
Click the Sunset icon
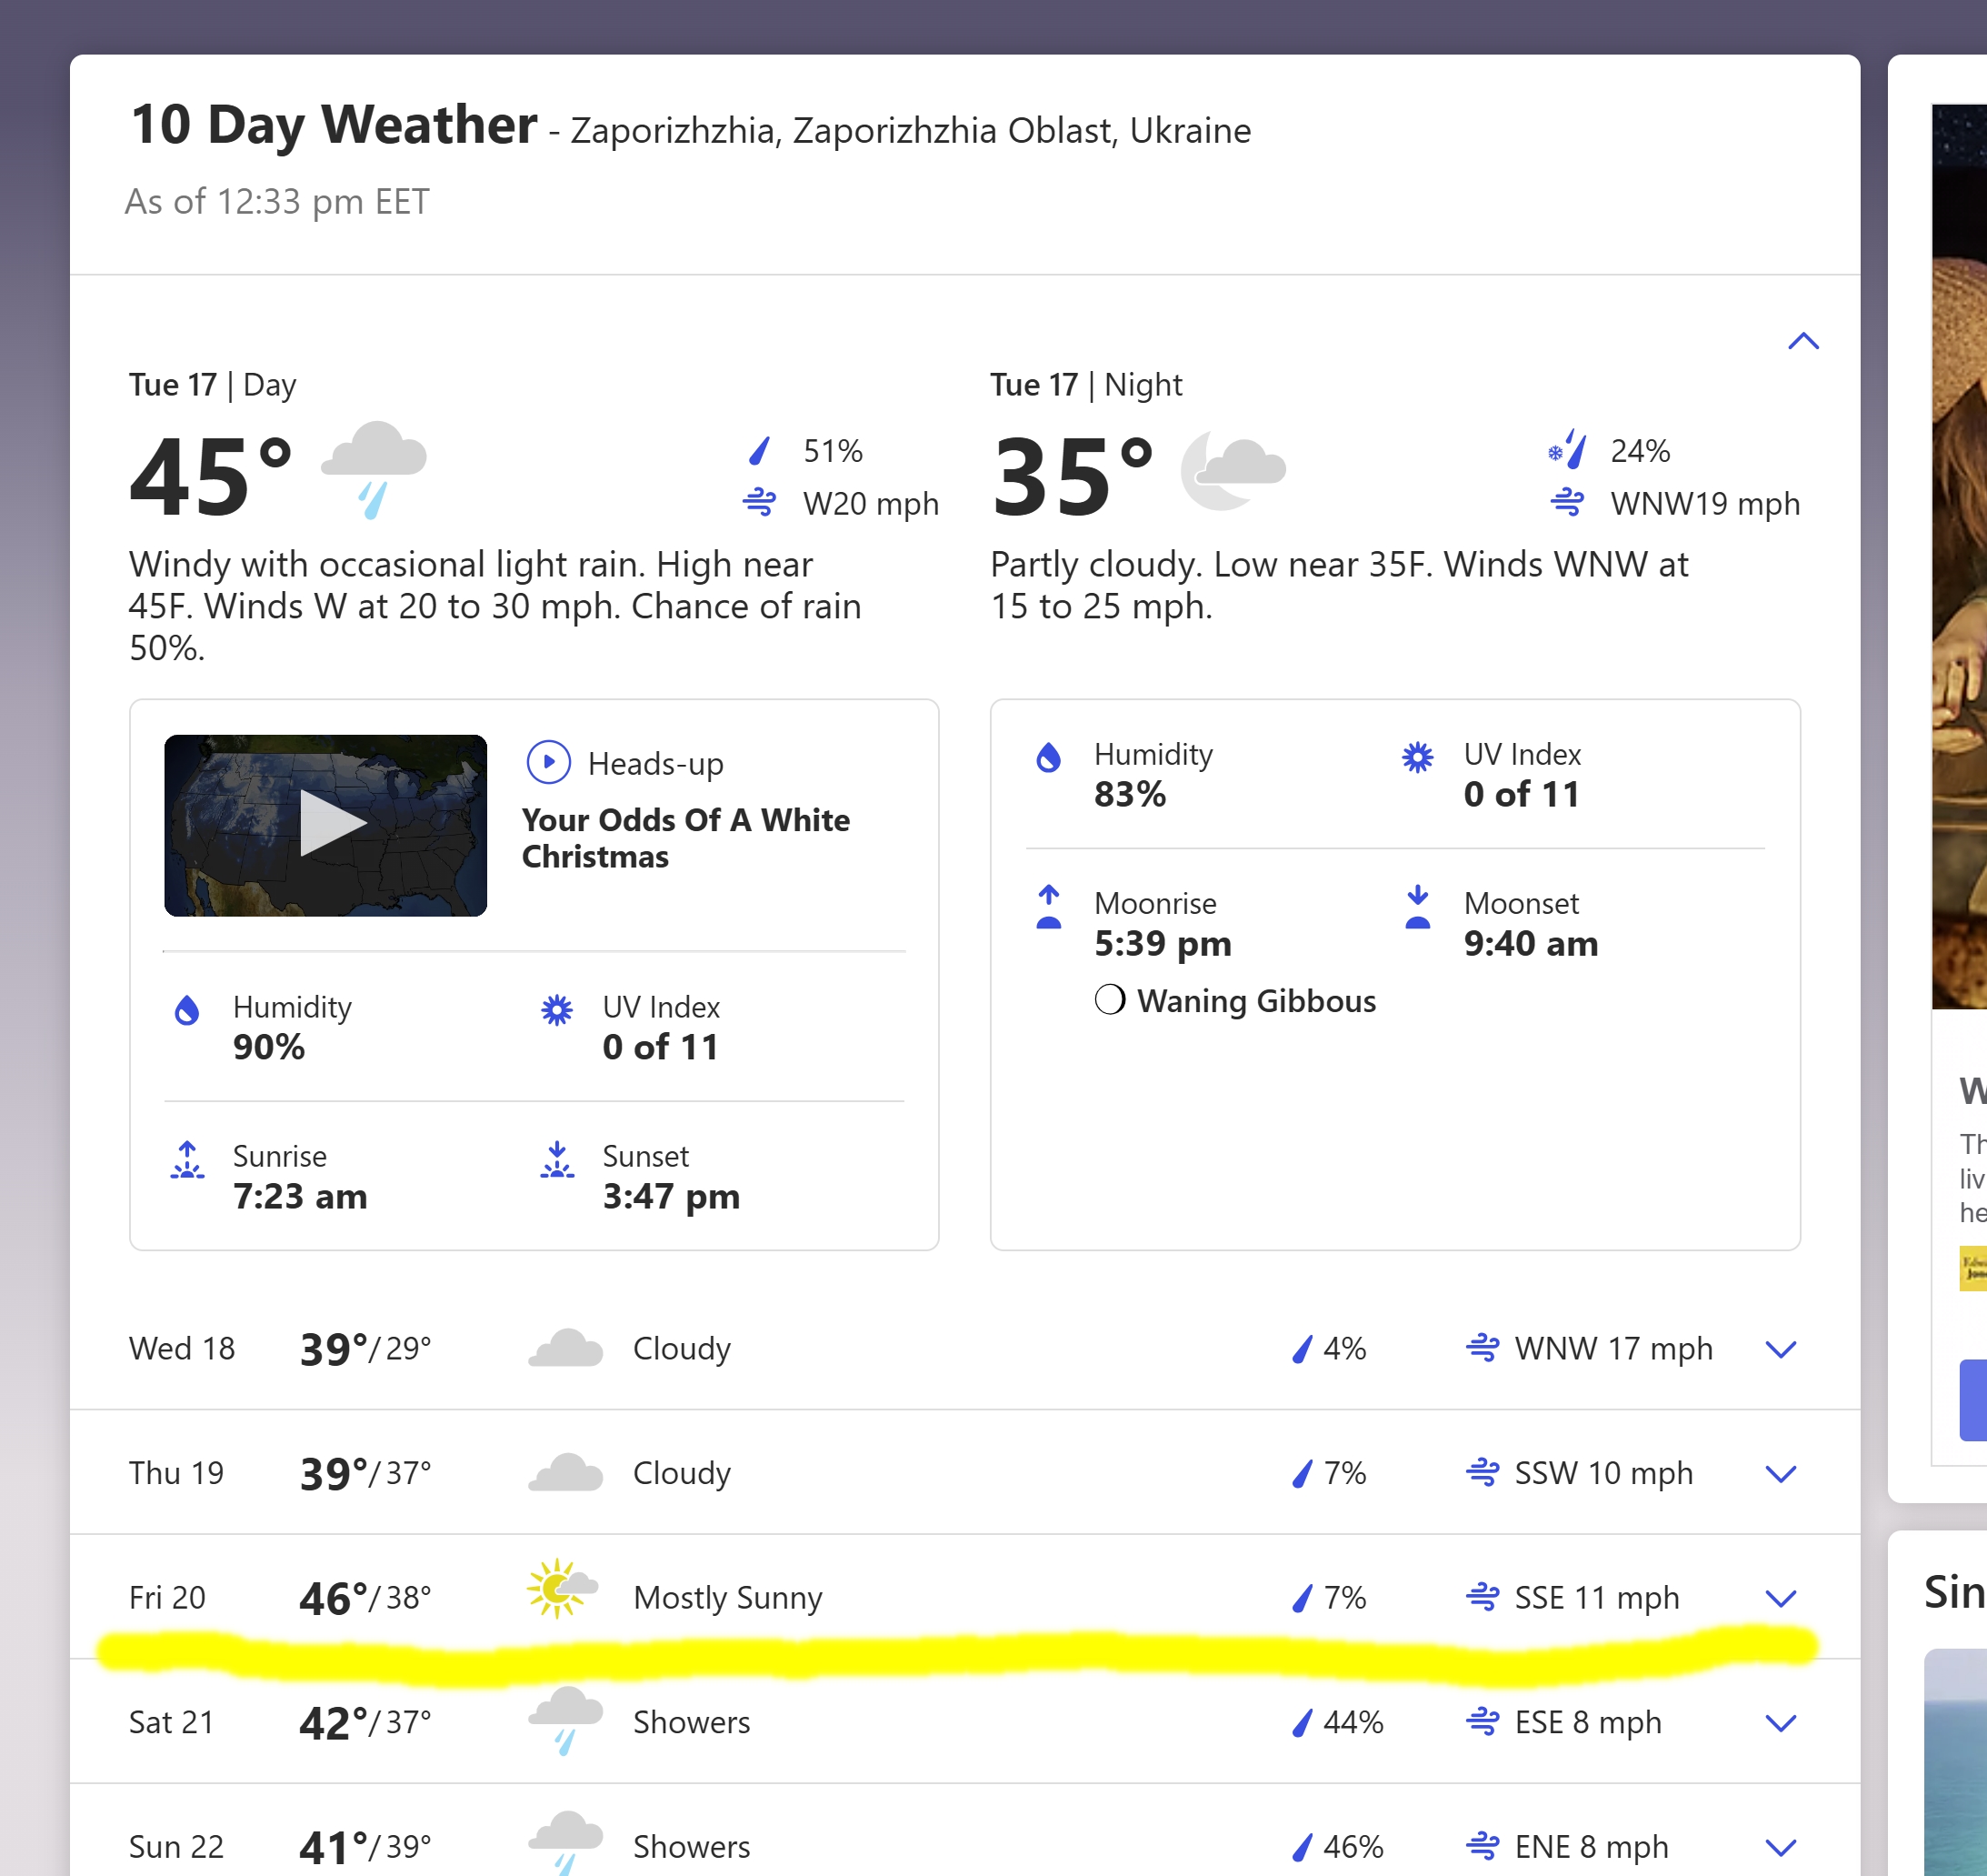[556, 1160]
